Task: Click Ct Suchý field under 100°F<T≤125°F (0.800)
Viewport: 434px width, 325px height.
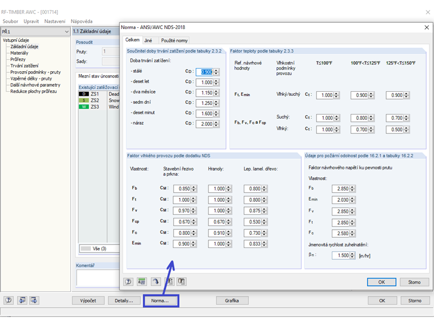Action: click(359, 118)
